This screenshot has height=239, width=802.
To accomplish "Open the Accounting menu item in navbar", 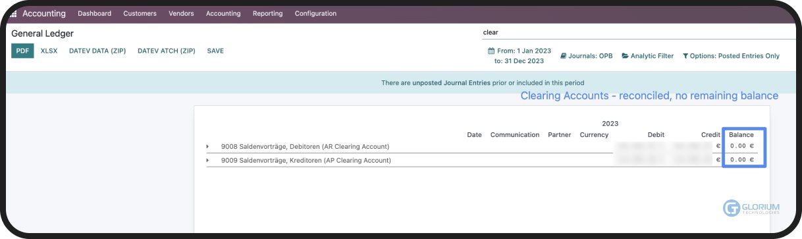I will coord(223,13).
